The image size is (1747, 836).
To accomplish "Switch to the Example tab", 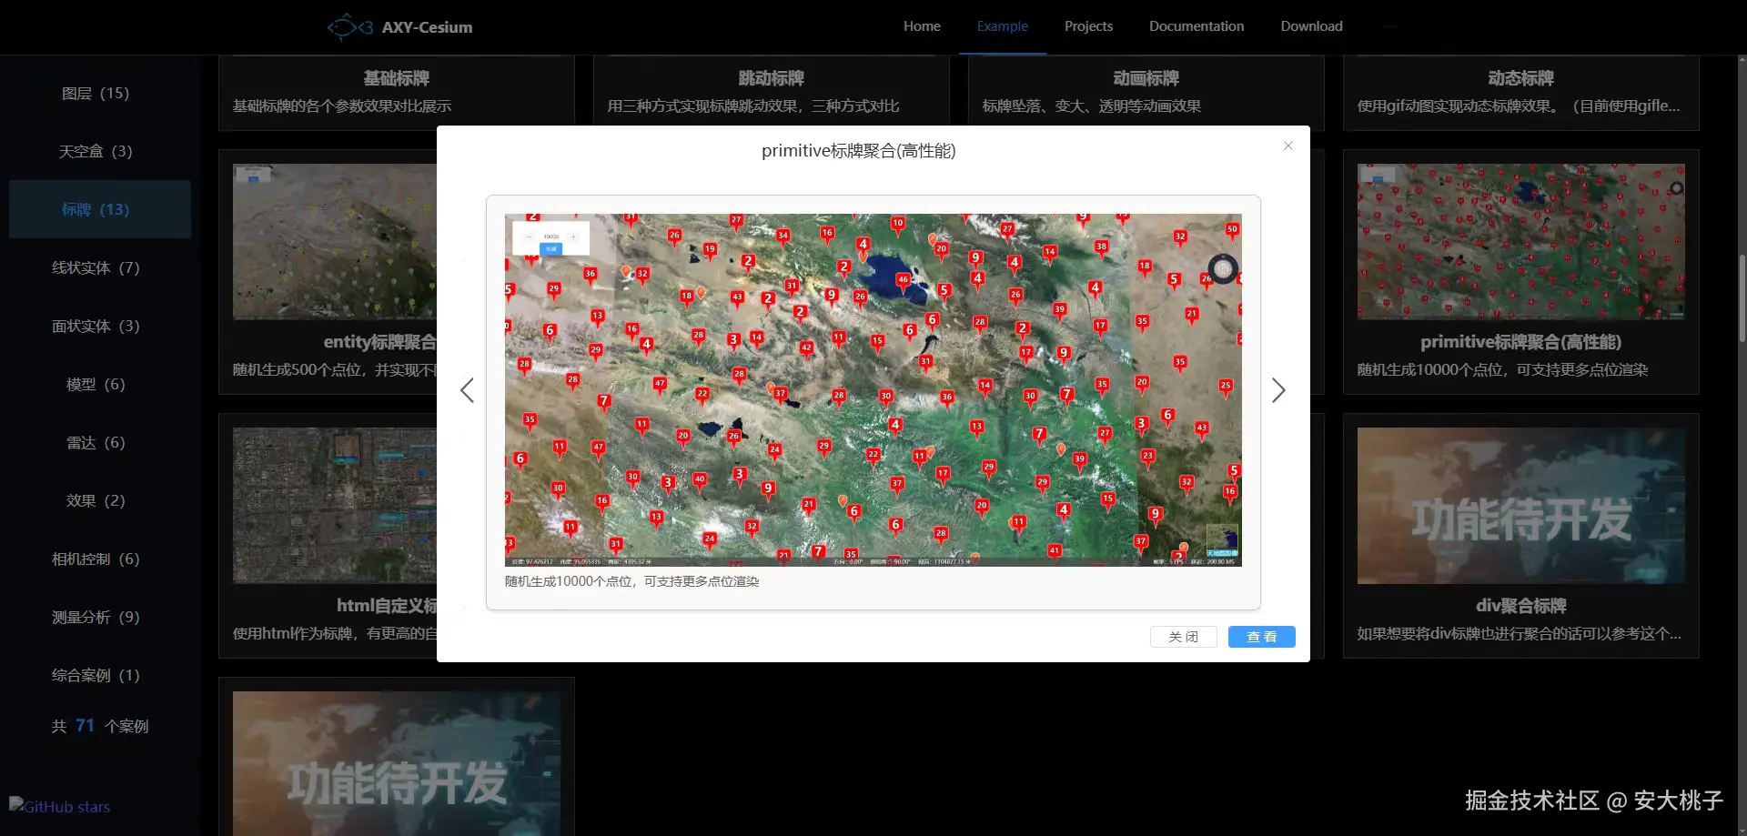I will click(x=1002, y=26).
